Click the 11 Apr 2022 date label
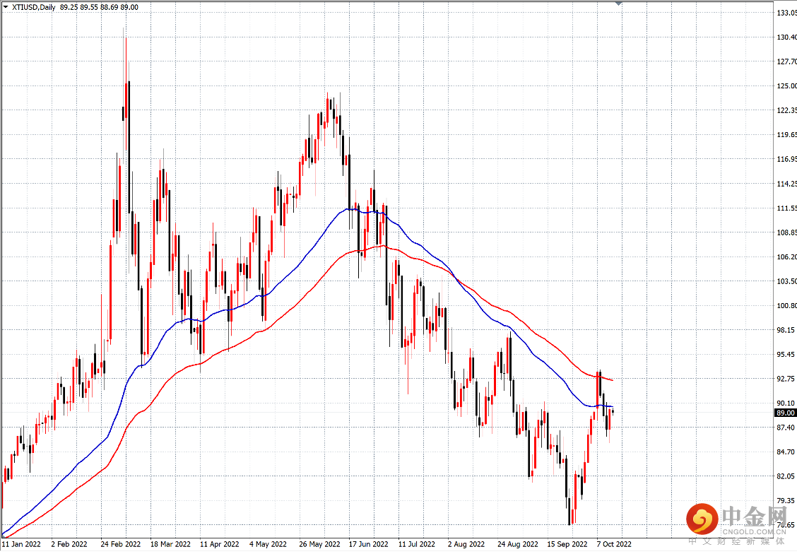This screenshot has width=797, height=554. tap(220, 544)
